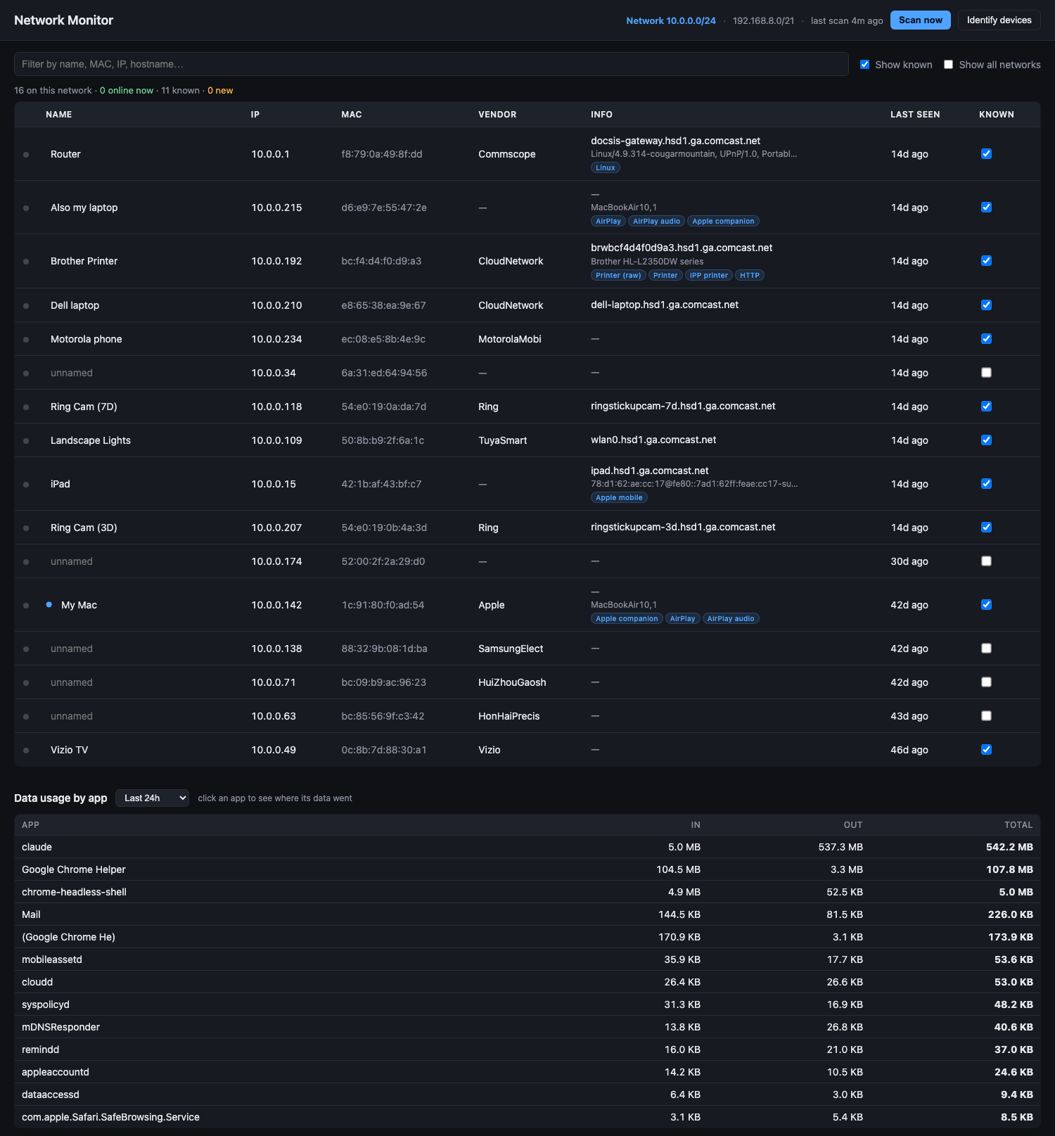Open Identify devices

[999, 20]
